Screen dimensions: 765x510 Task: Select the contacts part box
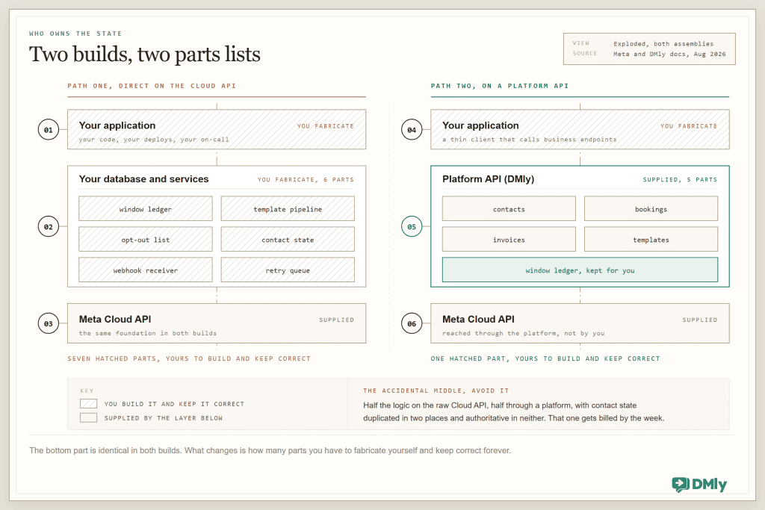509,208
